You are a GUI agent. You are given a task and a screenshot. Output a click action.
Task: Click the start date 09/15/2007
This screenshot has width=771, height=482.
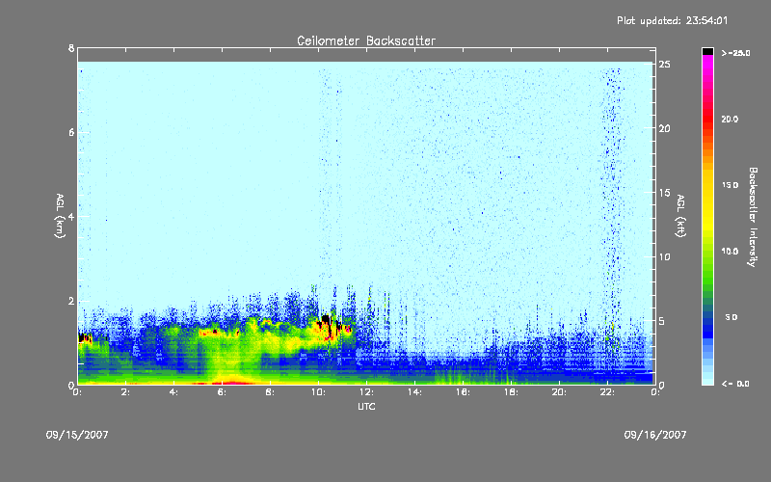(77, 435)
